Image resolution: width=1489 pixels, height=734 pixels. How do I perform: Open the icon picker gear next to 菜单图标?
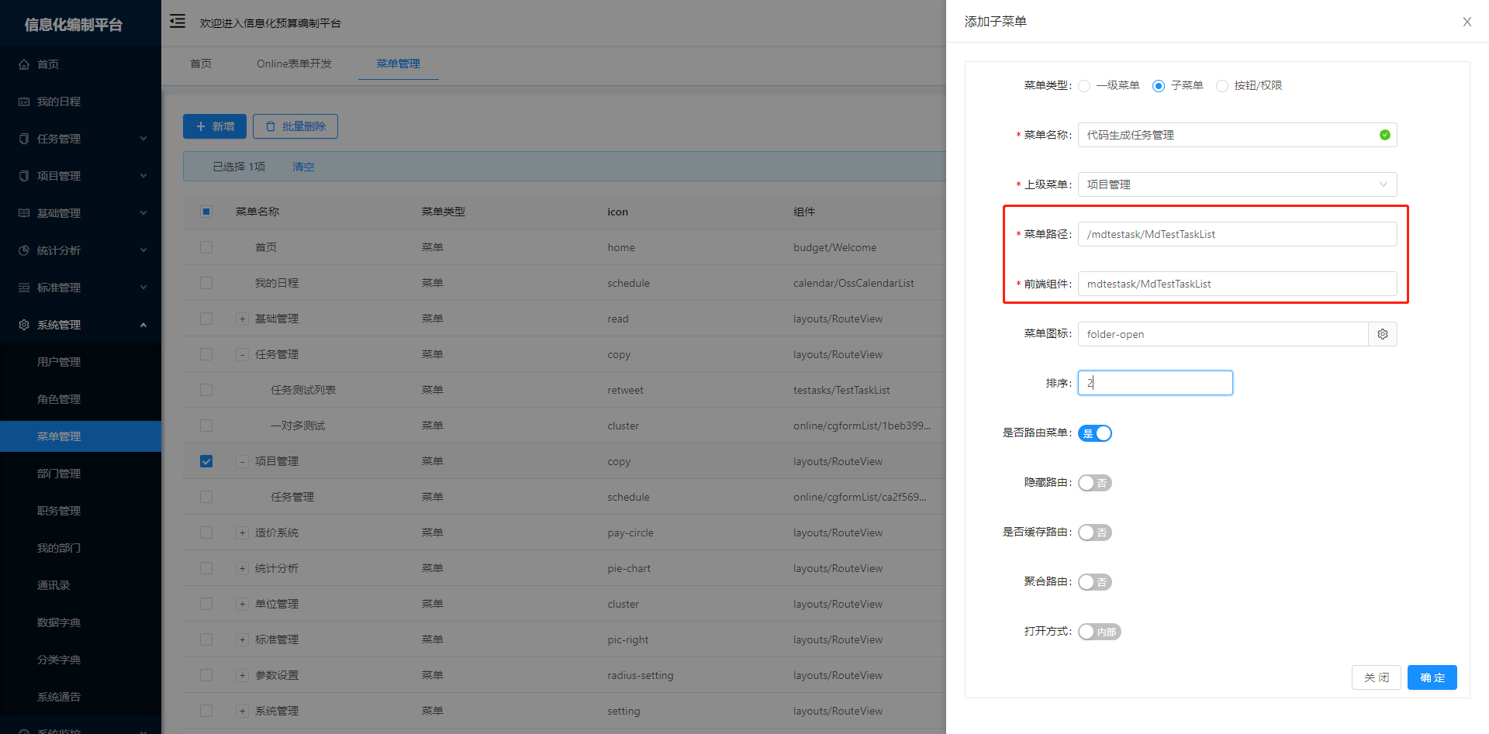pos(1383,334)
